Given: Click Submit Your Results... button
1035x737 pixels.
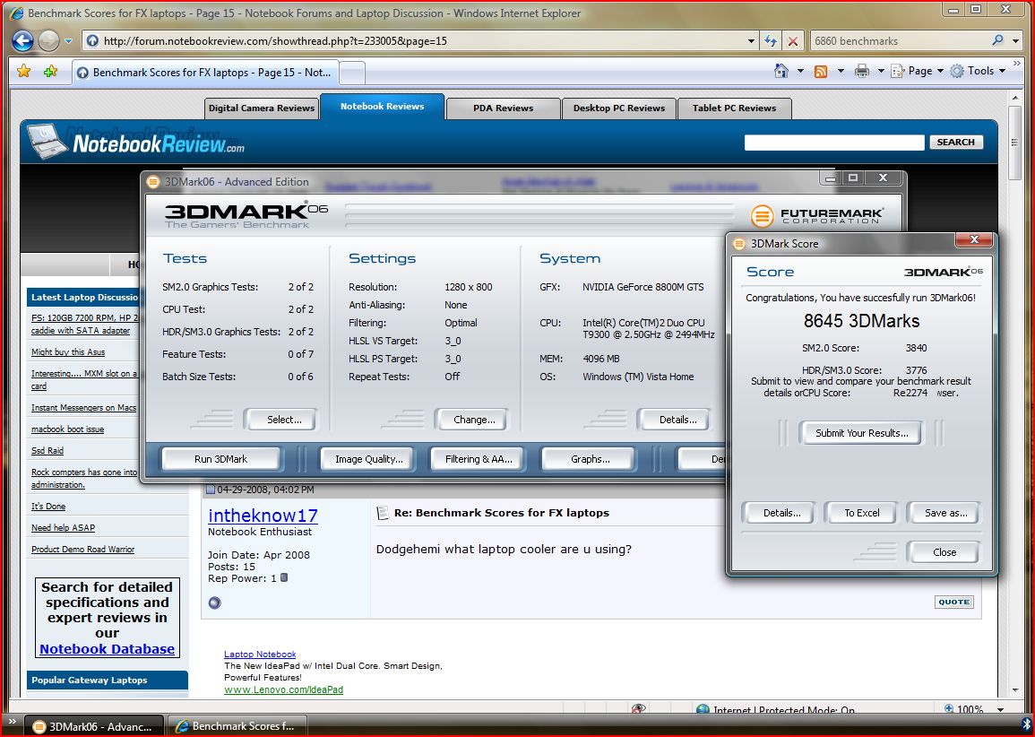Looking at the screenshot, I should point(861,433).
